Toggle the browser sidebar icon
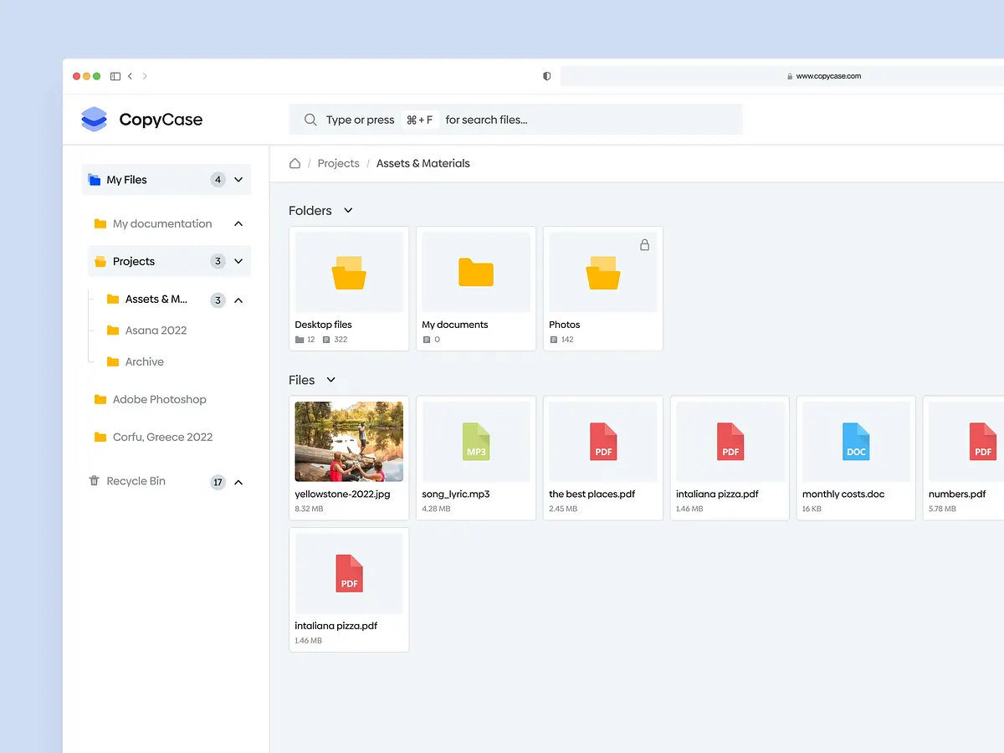This screenshot has width=1004, height=753. [x=115, y=76]
